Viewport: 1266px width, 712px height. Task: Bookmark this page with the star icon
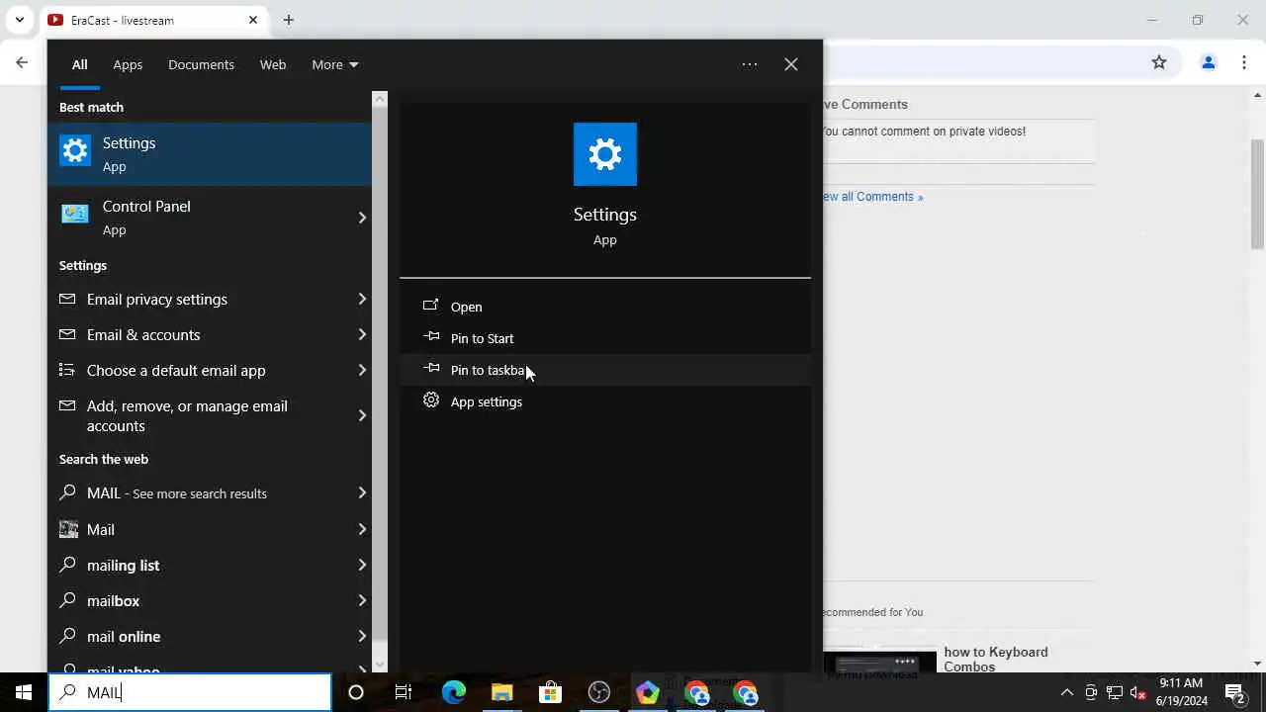pos(1159,62)
